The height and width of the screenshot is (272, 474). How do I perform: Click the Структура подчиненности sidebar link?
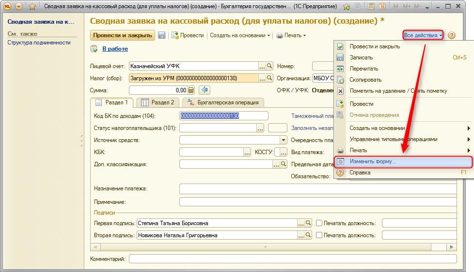click(x=39, y=43)
